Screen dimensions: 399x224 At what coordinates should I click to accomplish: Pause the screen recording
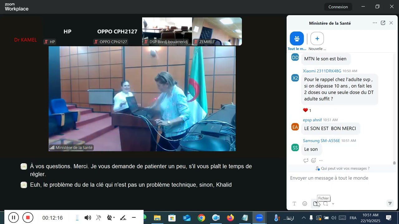(13, 217)
